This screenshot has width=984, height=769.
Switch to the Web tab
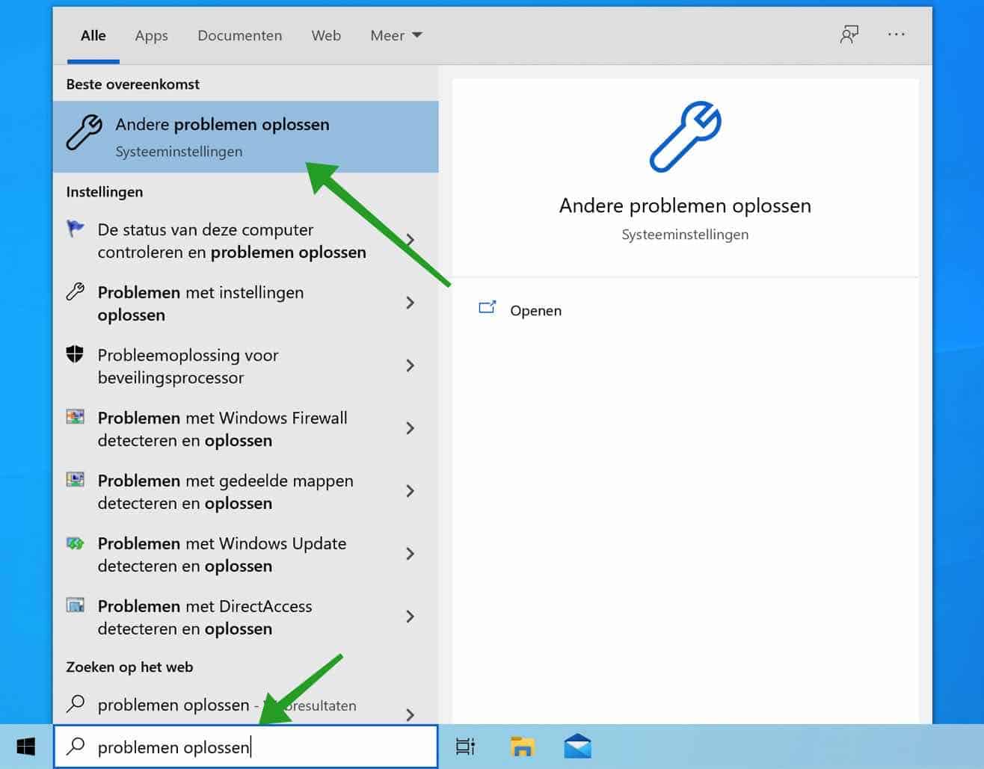326,35
